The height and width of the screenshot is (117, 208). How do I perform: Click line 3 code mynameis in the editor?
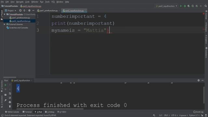tap(63, 30)
